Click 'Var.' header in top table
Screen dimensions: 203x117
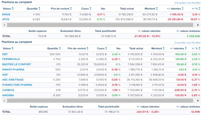pyautogui.click(x=103, y=9)
